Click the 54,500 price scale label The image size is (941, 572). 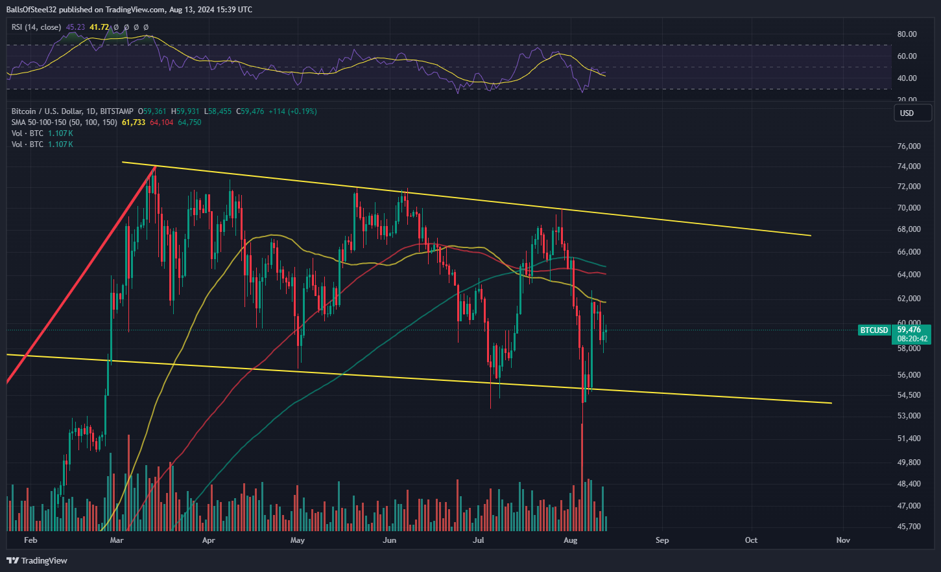pyautogui.click(x=909, y=395)
